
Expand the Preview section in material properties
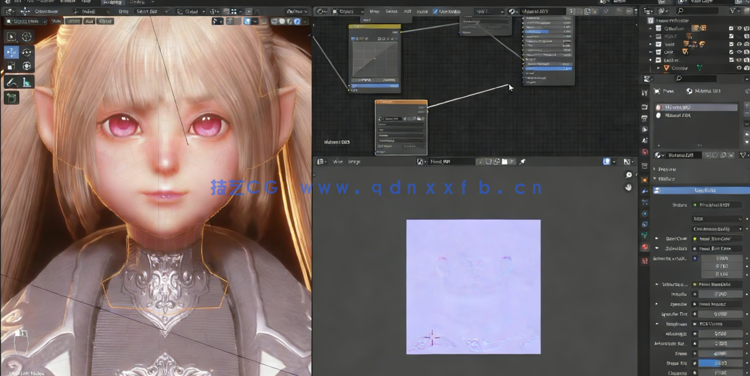(666, 169)
